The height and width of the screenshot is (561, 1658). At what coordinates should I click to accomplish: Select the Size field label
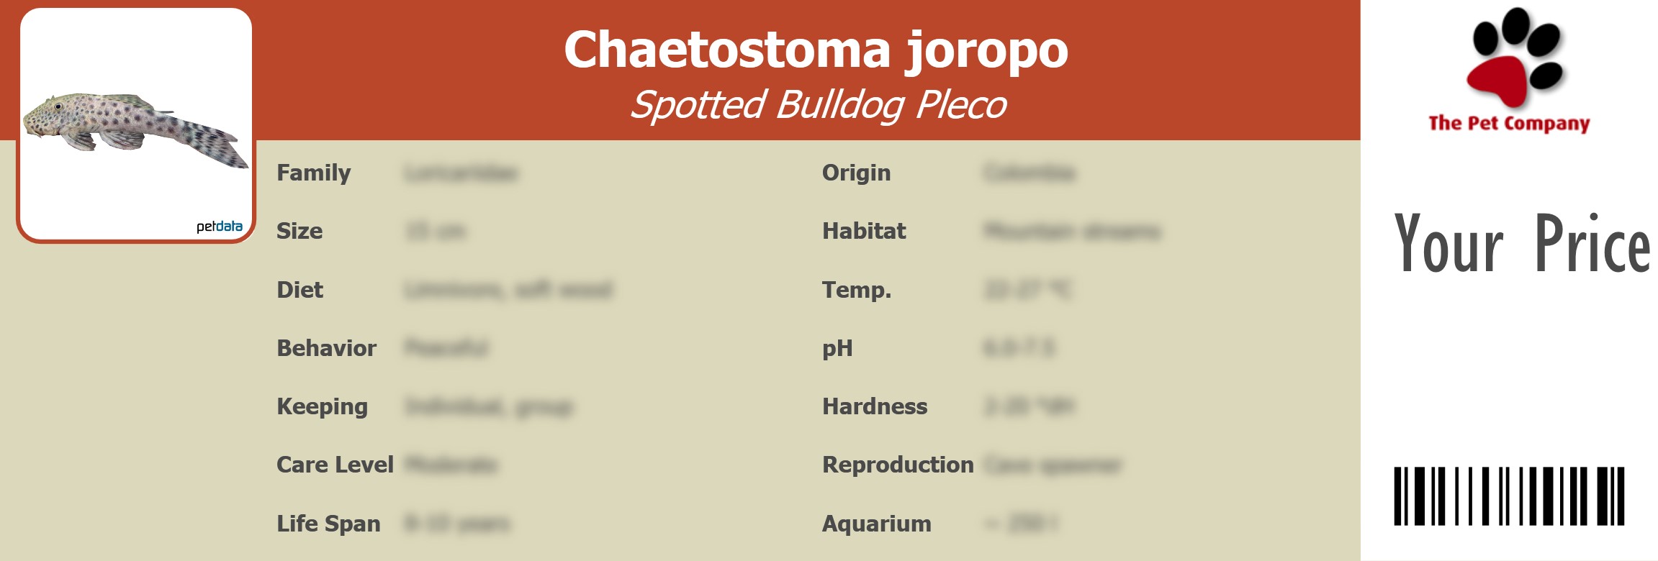299,232
